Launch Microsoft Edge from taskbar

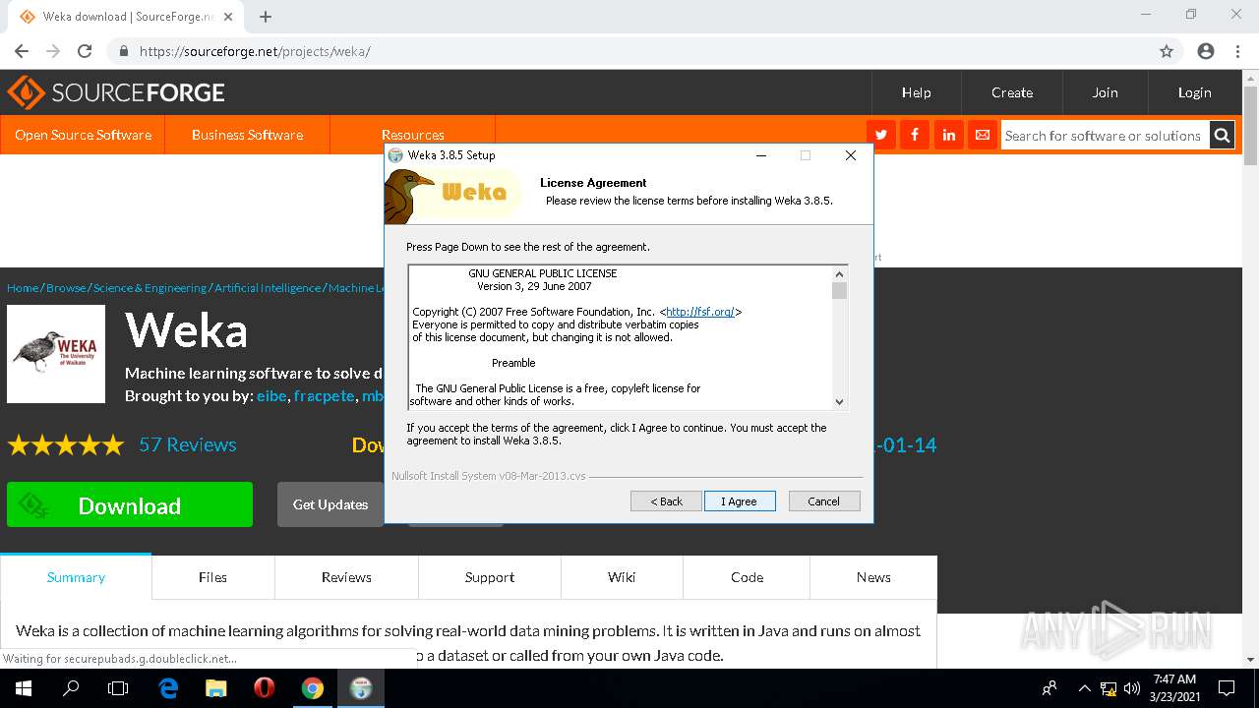168,688
